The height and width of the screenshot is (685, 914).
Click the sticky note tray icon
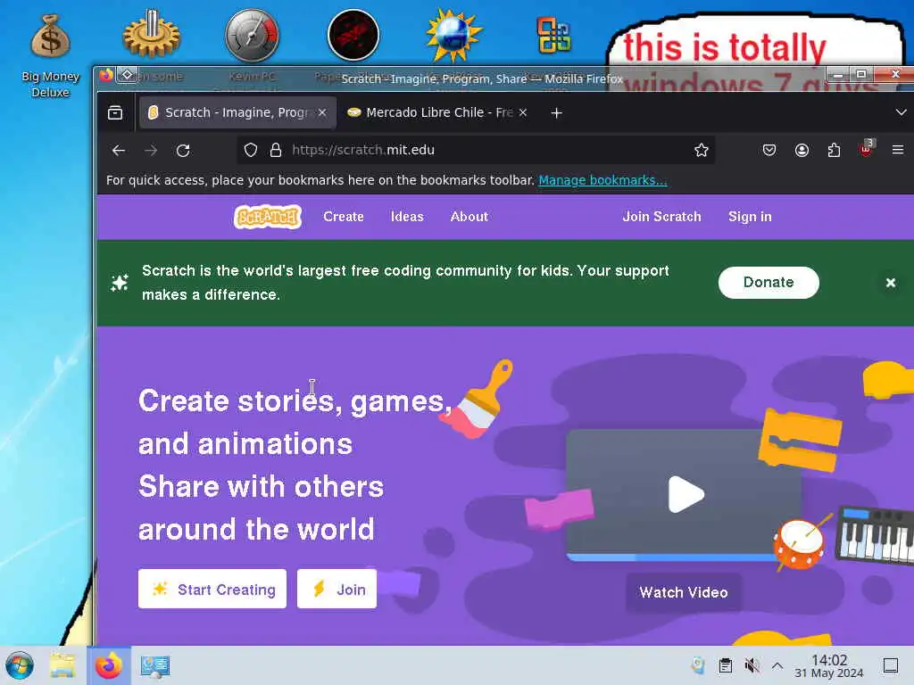pos(698,665)
